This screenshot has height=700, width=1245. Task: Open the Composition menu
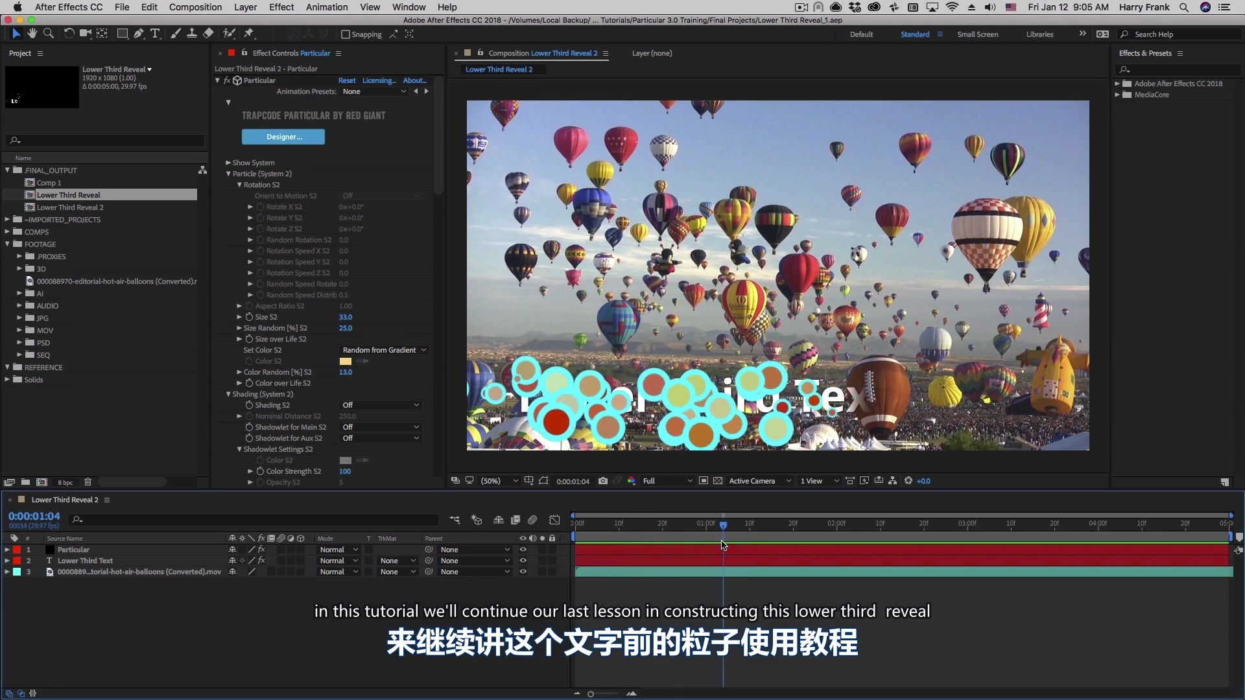pos(196,7)
